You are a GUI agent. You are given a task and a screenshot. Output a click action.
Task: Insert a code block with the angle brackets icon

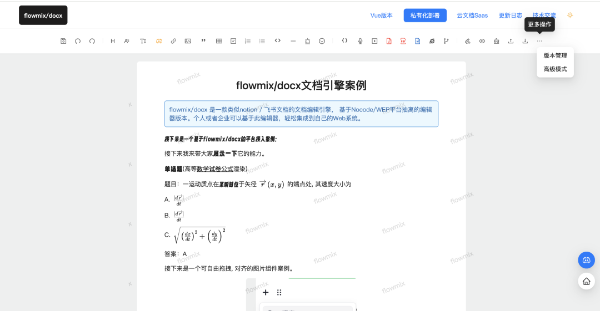tap(278, 41)
